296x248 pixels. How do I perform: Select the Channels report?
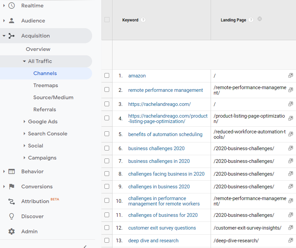click(x=45, y=73)
